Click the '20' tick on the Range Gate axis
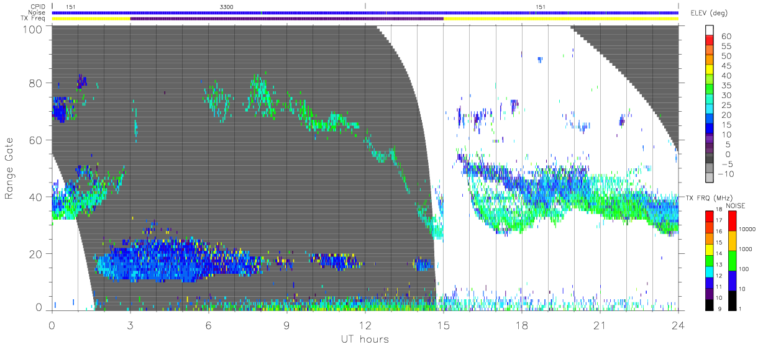This screenshot has height=352, width=763. (35, 254)
